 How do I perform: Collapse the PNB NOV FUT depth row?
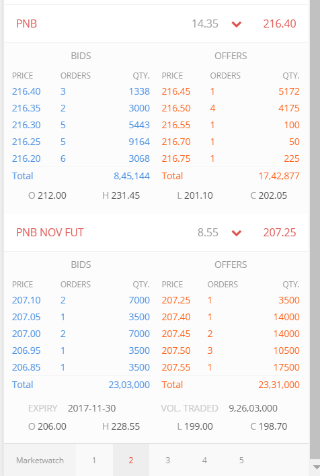156,232
